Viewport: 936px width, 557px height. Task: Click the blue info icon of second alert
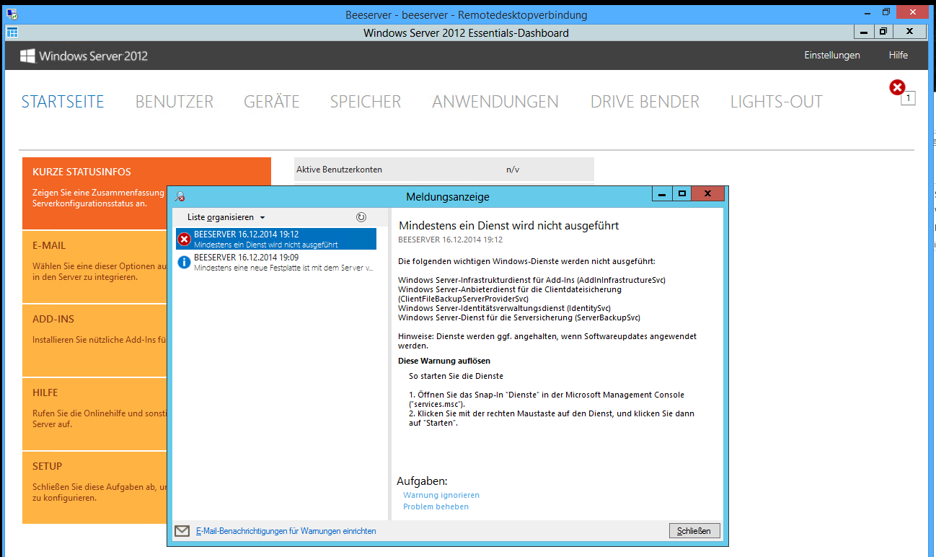185,262
